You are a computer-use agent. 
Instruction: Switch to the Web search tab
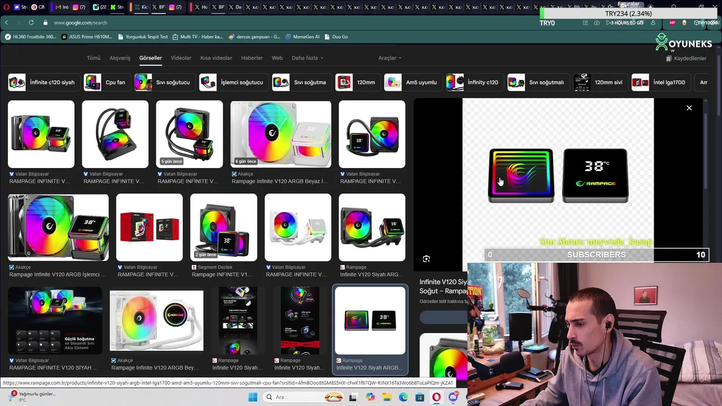coord(277,58)
